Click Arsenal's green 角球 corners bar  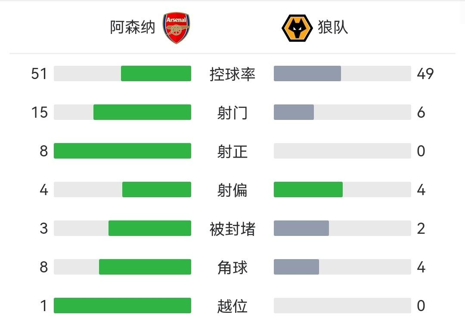[145, 267]
